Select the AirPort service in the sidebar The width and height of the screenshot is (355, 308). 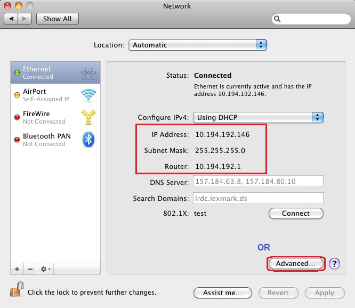coord(55,95)
